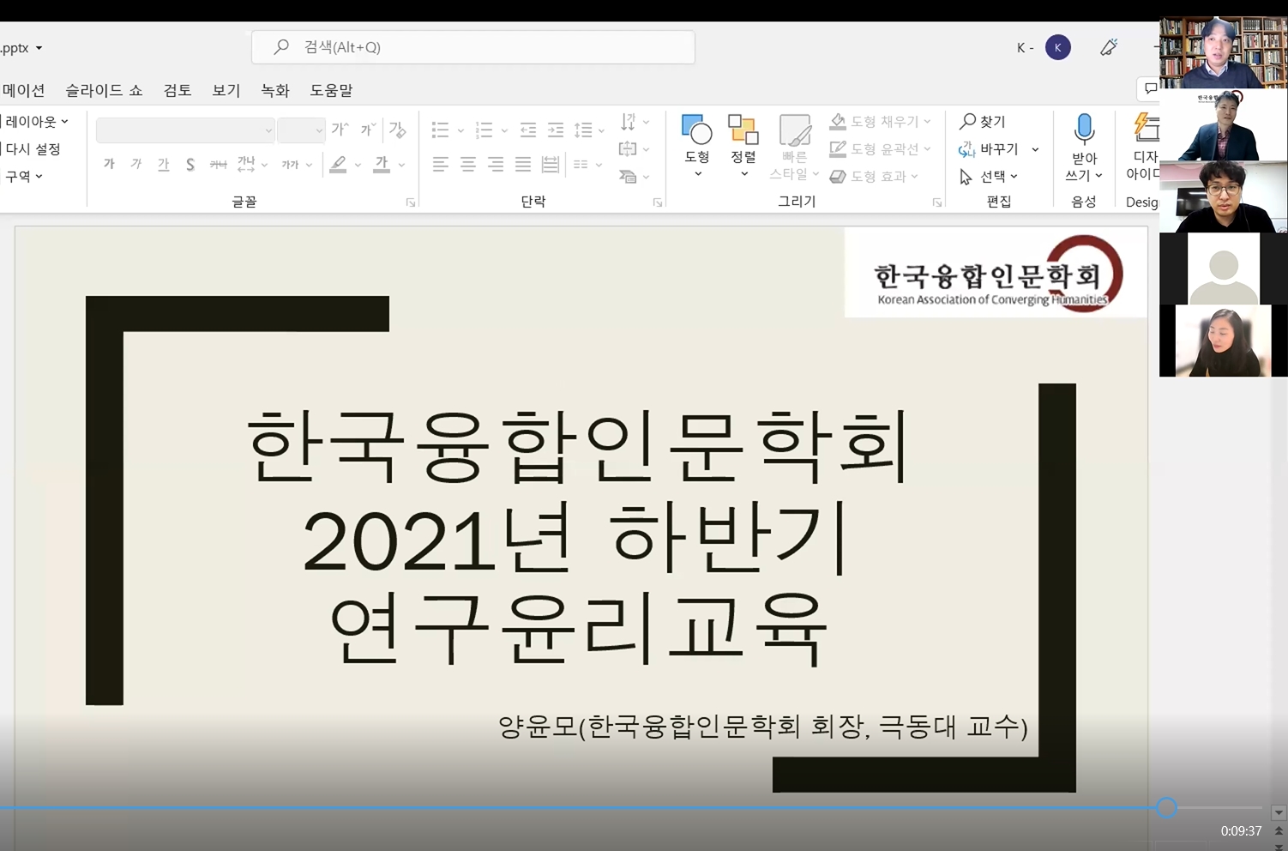Toggle strikethrough text formatting

[x=219, y=164]
